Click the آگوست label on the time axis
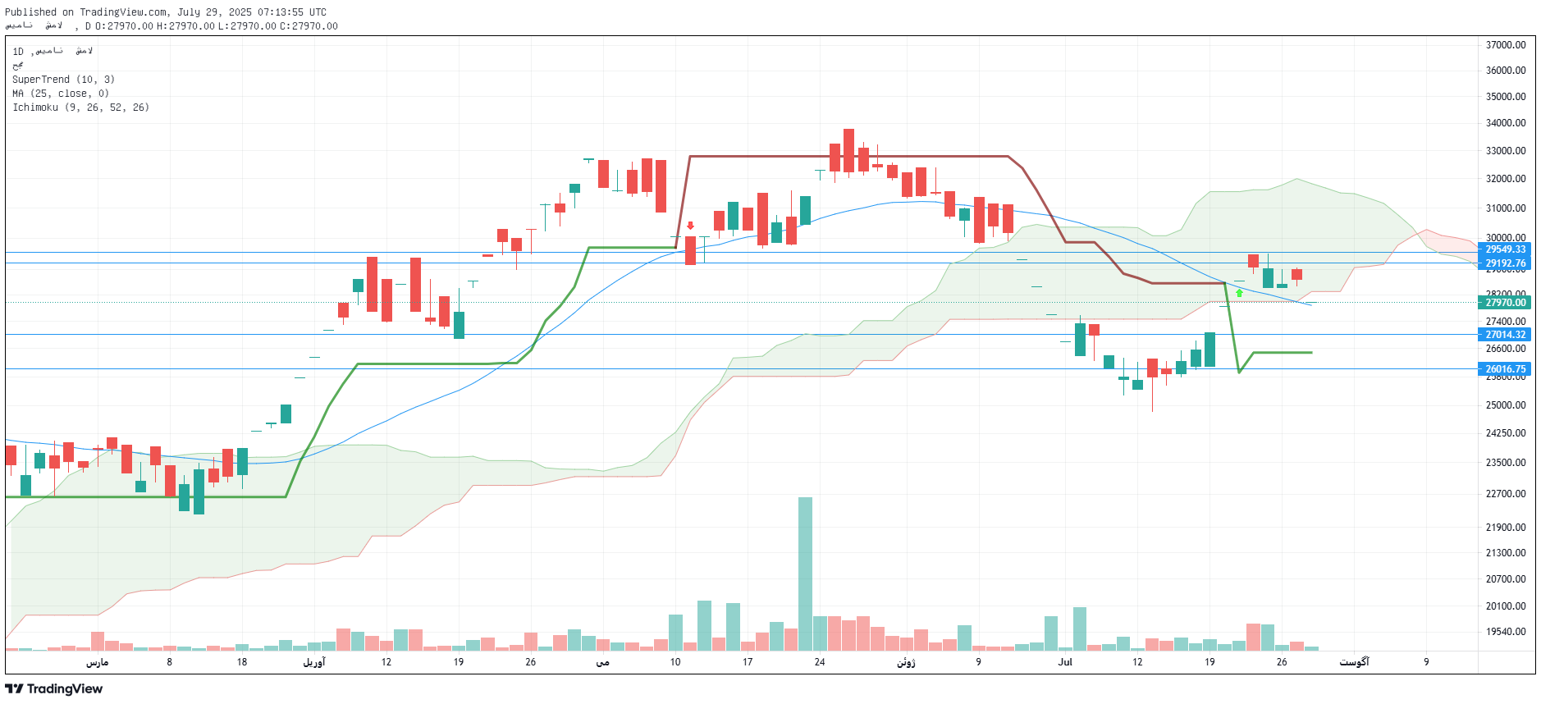 point(1354,662)
